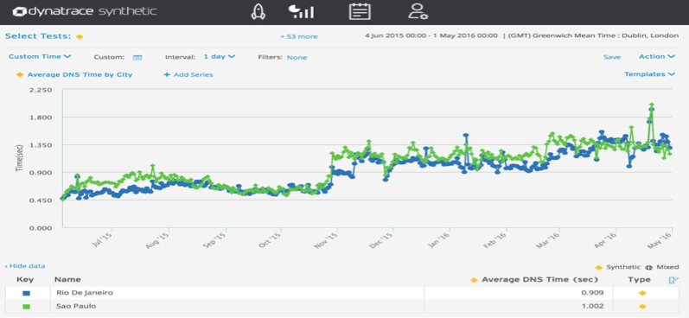Viewport: 689px width, 318px height.
Task: Click the Mixed legend icon
Action: [649, 268]
